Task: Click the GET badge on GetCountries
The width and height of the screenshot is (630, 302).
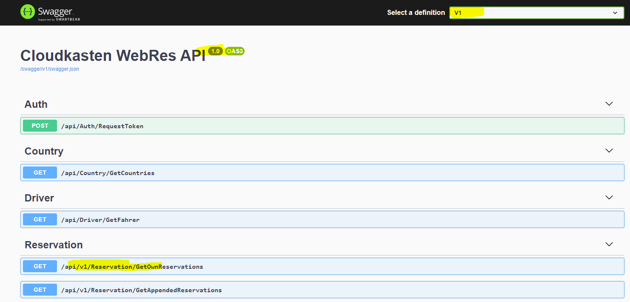Action: tap(40, 173)
